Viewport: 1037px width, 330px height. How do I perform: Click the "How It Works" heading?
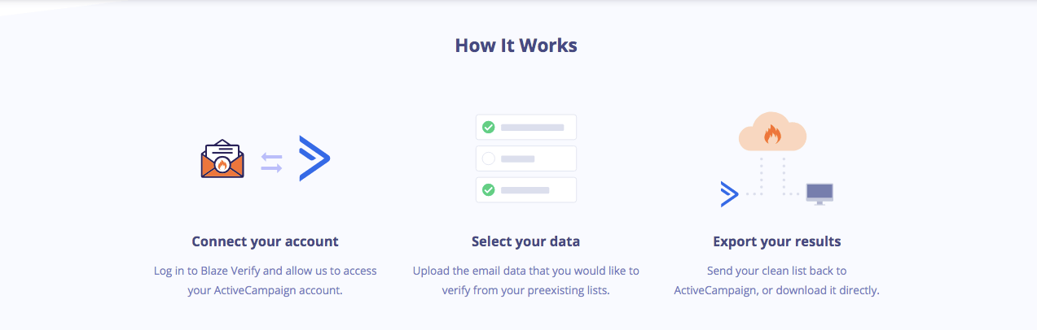[516, 46]
